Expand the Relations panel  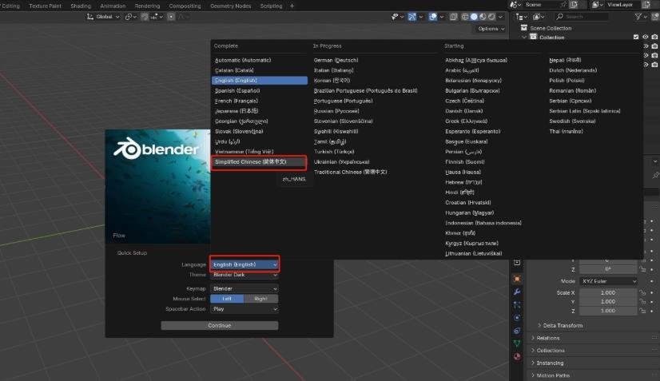pyautogui.click(x=547, y=338)
